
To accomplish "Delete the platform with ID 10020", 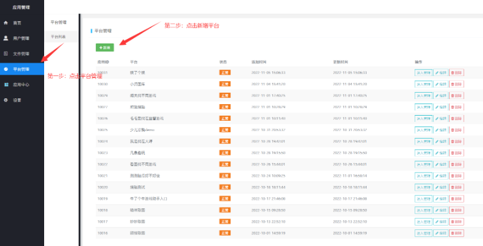I will click(x=457, y=187).
